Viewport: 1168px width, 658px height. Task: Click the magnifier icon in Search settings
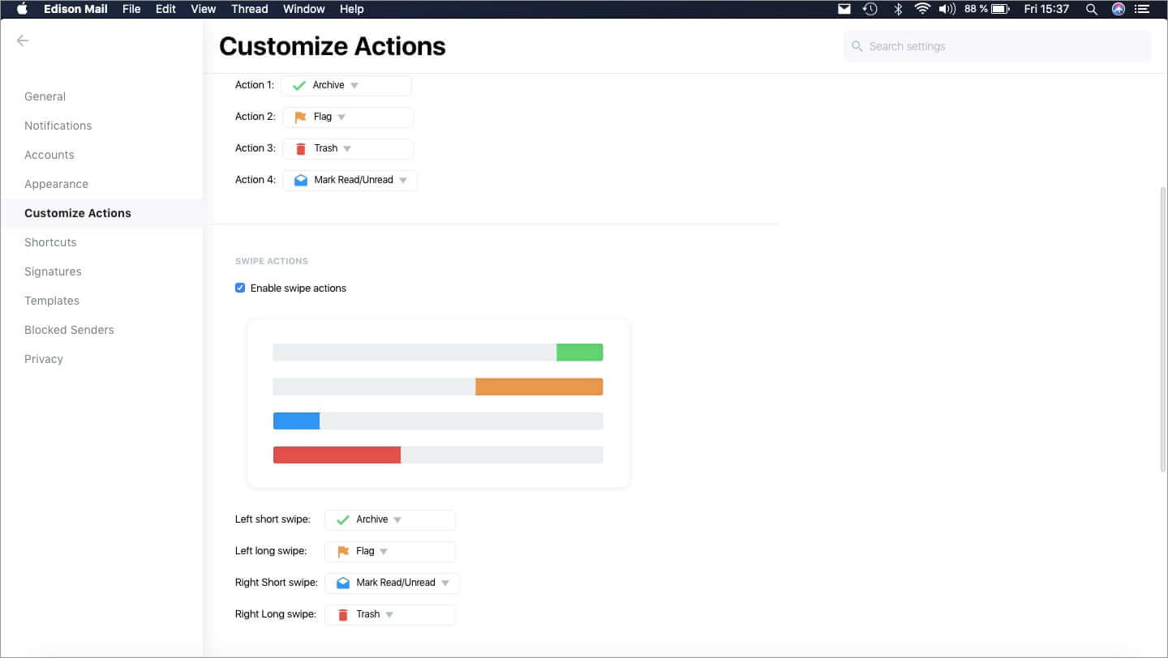[x=857, y=46]
